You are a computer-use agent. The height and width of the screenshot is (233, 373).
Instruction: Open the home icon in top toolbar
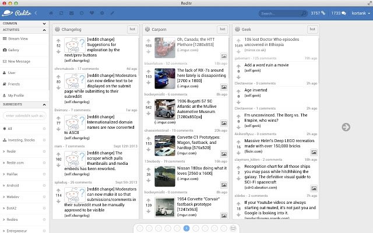[x=51, y=13]
